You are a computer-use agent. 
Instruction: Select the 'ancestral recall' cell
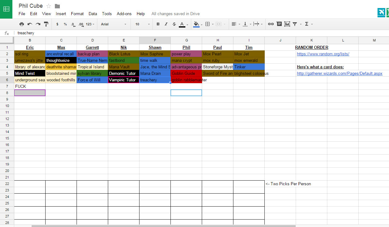coord(61,54)
